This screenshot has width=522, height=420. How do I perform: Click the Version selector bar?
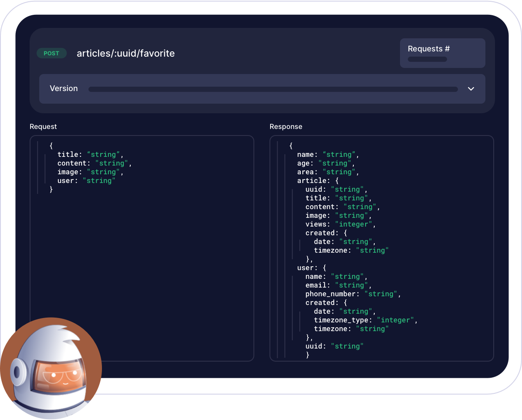pos(261,88)
